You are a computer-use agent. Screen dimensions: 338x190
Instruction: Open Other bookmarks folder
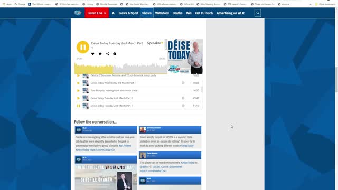point(325,4)
